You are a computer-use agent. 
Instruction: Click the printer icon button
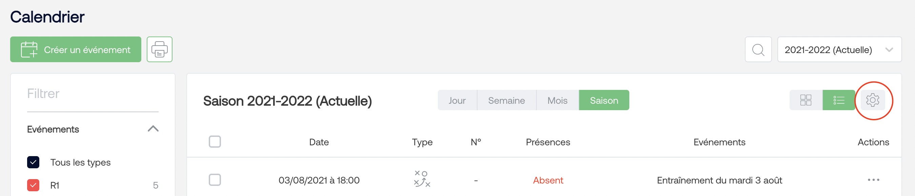[x=160, y=49]
